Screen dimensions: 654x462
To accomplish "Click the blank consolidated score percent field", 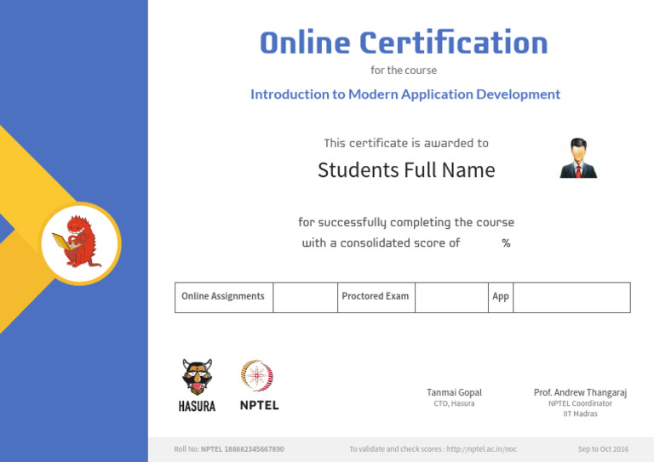I will pyautogui.click(x=481, y=244).
